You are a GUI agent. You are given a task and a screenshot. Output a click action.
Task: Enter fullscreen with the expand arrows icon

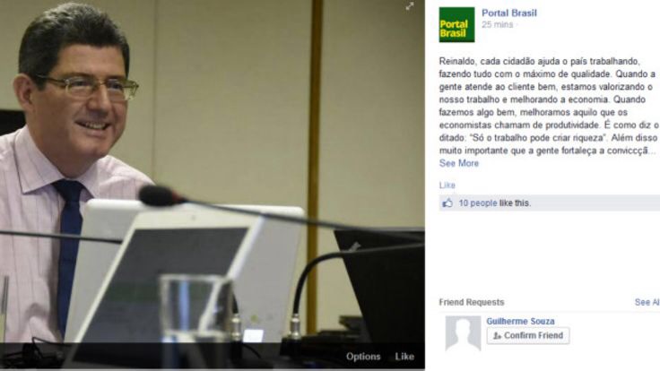410,6
